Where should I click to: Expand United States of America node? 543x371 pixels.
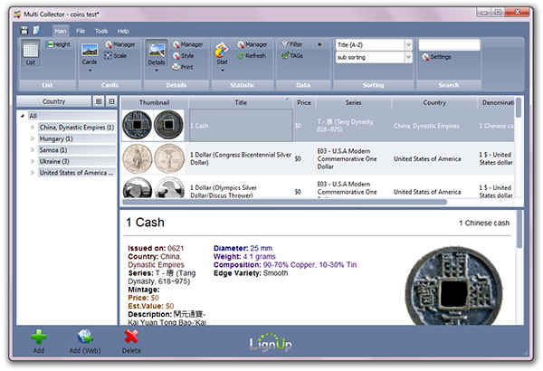click(x=33, y=173)
